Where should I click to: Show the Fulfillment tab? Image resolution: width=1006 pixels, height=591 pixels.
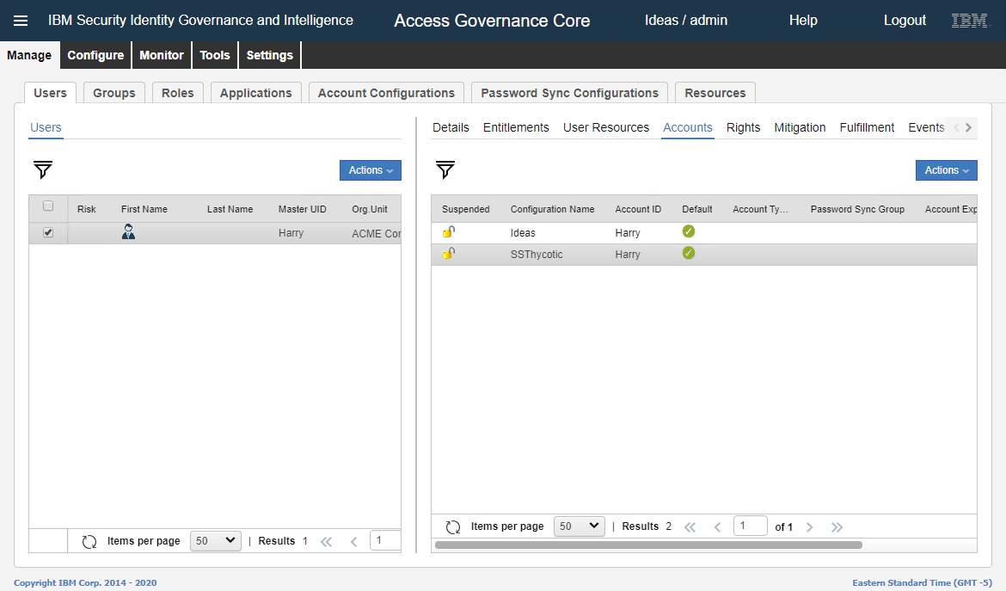point(867,127)
